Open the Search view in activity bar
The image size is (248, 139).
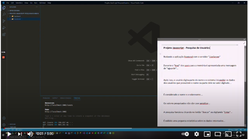pyautogui.click(x=4, y=14)
